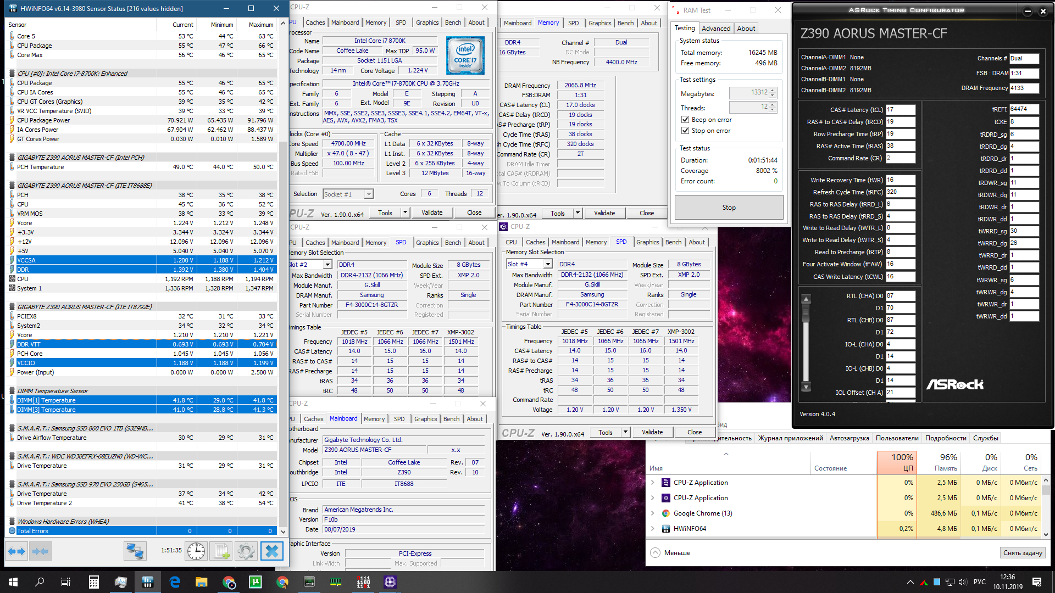
Task: Click HWiNFO network remote monitoring icon
Action: [x=135, y=551]
